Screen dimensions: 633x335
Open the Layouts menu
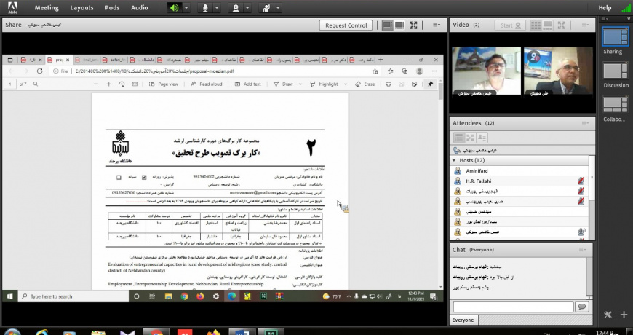[81, 8]
